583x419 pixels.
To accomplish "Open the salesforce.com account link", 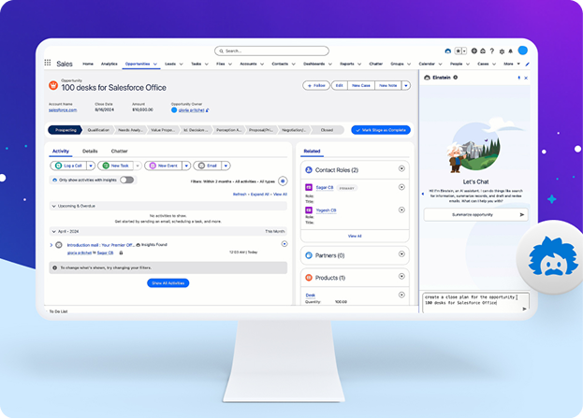I will coord(63,110).
